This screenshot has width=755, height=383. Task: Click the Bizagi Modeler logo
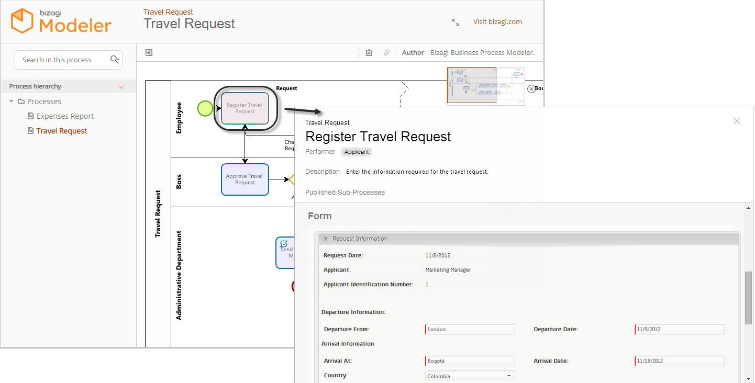[61, 21]
